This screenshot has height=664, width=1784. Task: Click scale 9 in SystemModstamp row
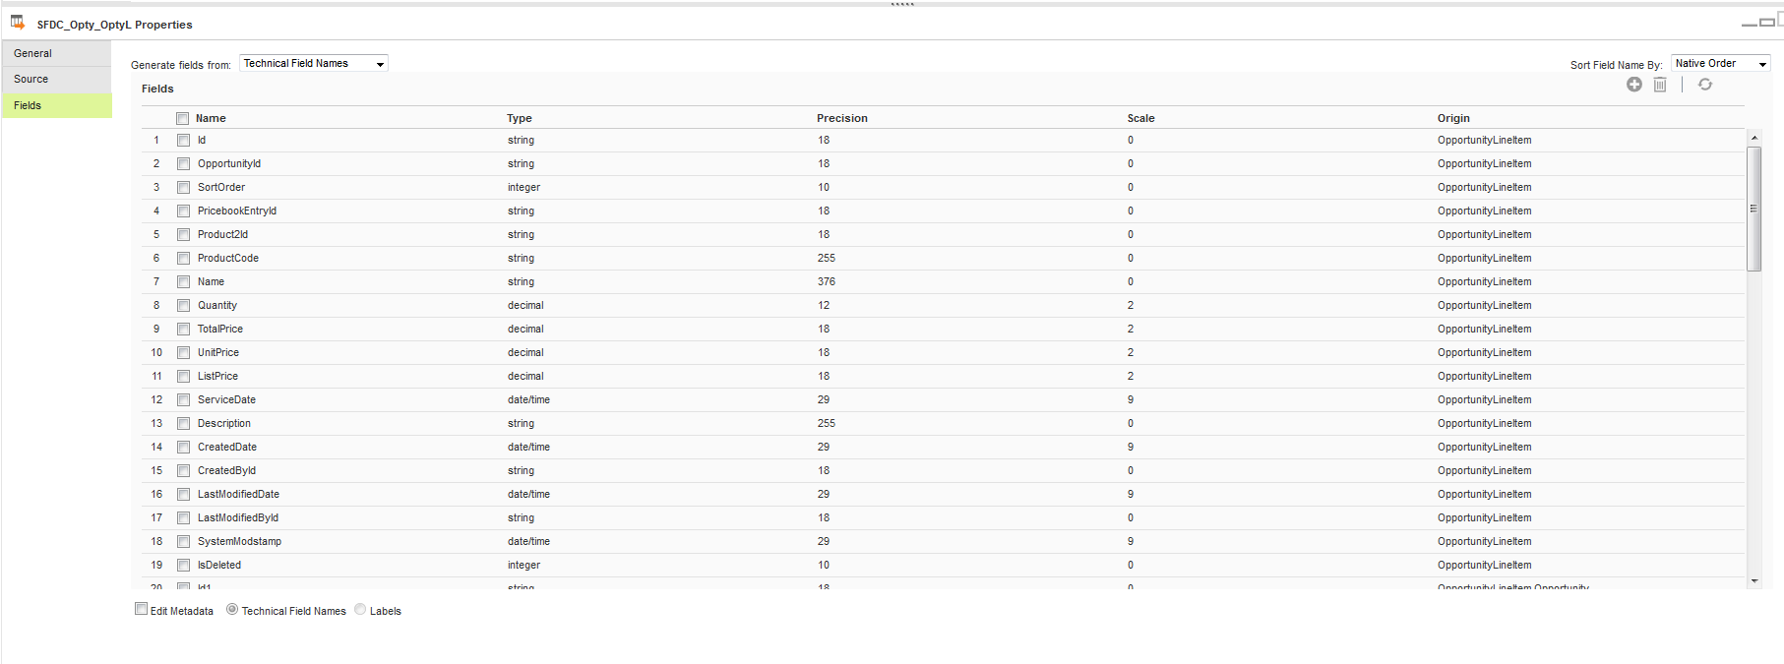1131,541
